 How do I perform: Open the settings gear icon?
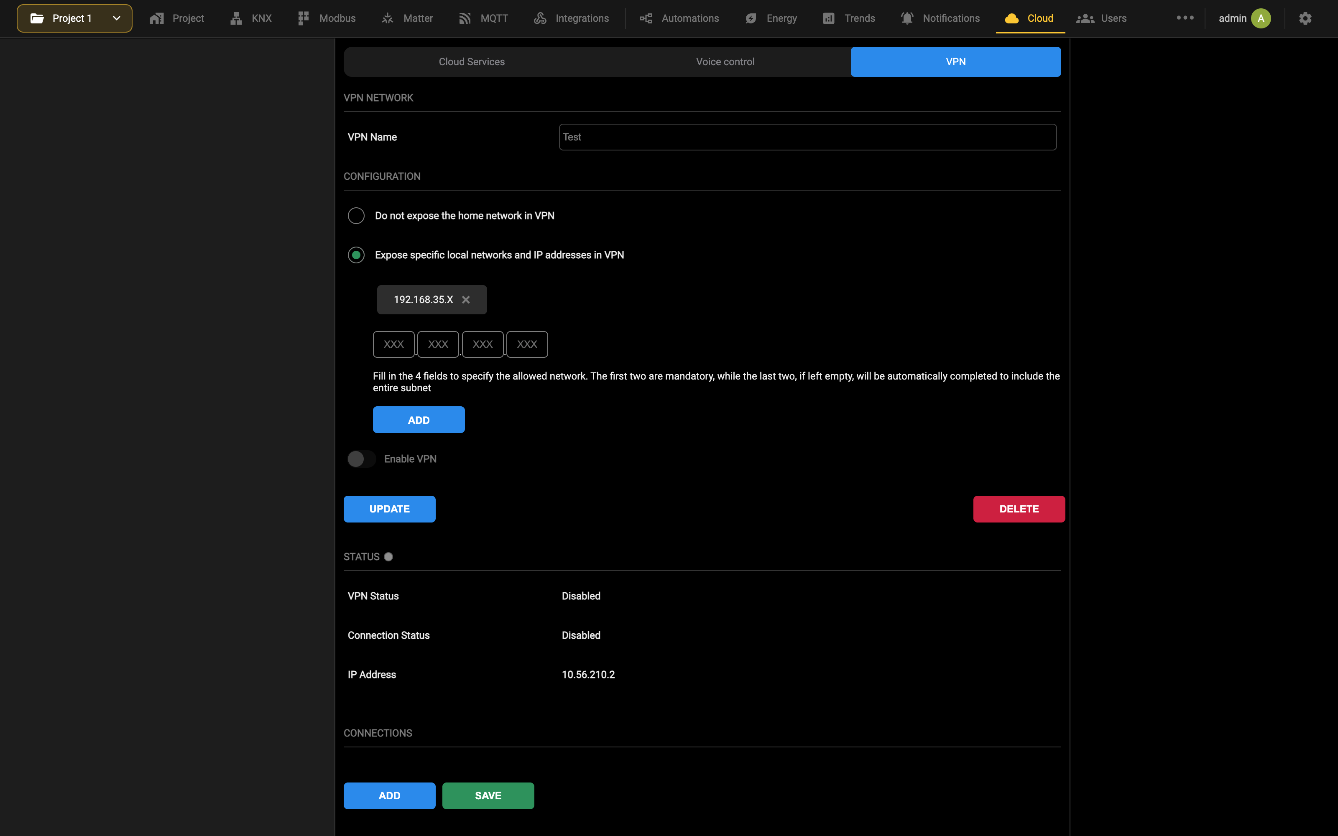coord(1305,18)
